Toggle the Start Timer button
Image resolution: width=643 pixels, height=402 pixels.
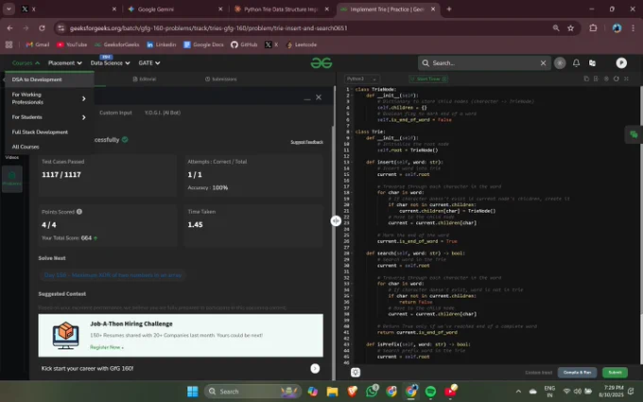(x=428, y=79)
